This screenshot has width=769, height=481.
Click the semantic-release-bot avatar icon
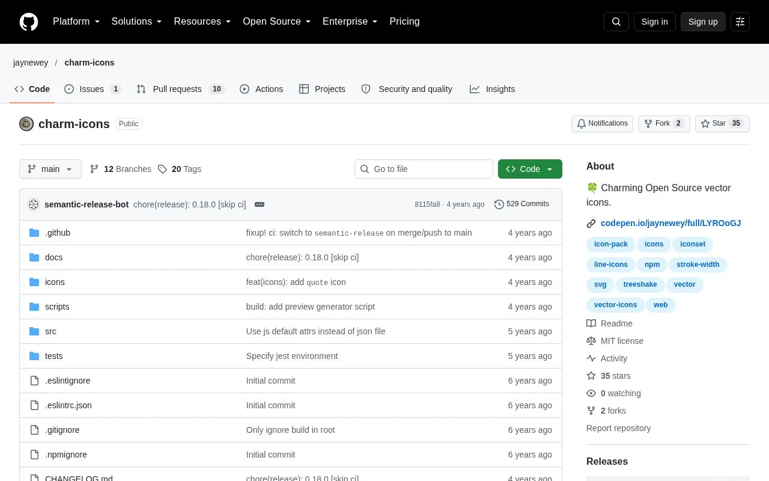34,204
